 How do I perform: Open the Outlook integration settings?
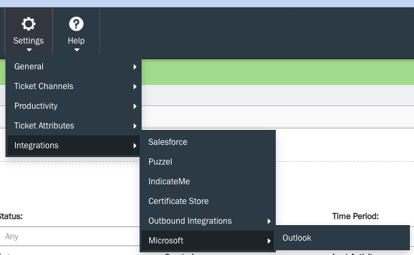point(343,238)
